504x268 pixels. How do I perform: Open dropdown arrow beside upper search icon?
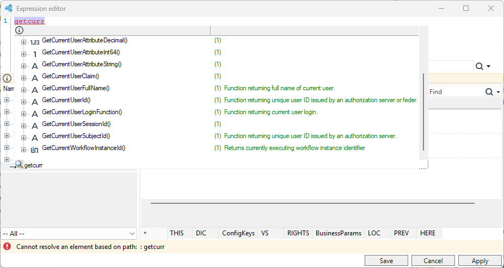[489, 66]
